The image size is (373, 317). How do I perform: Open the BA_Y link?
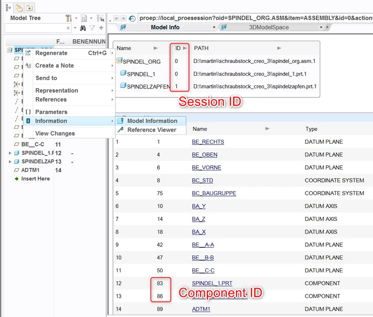pyautogui.click(x=199, y=206)
